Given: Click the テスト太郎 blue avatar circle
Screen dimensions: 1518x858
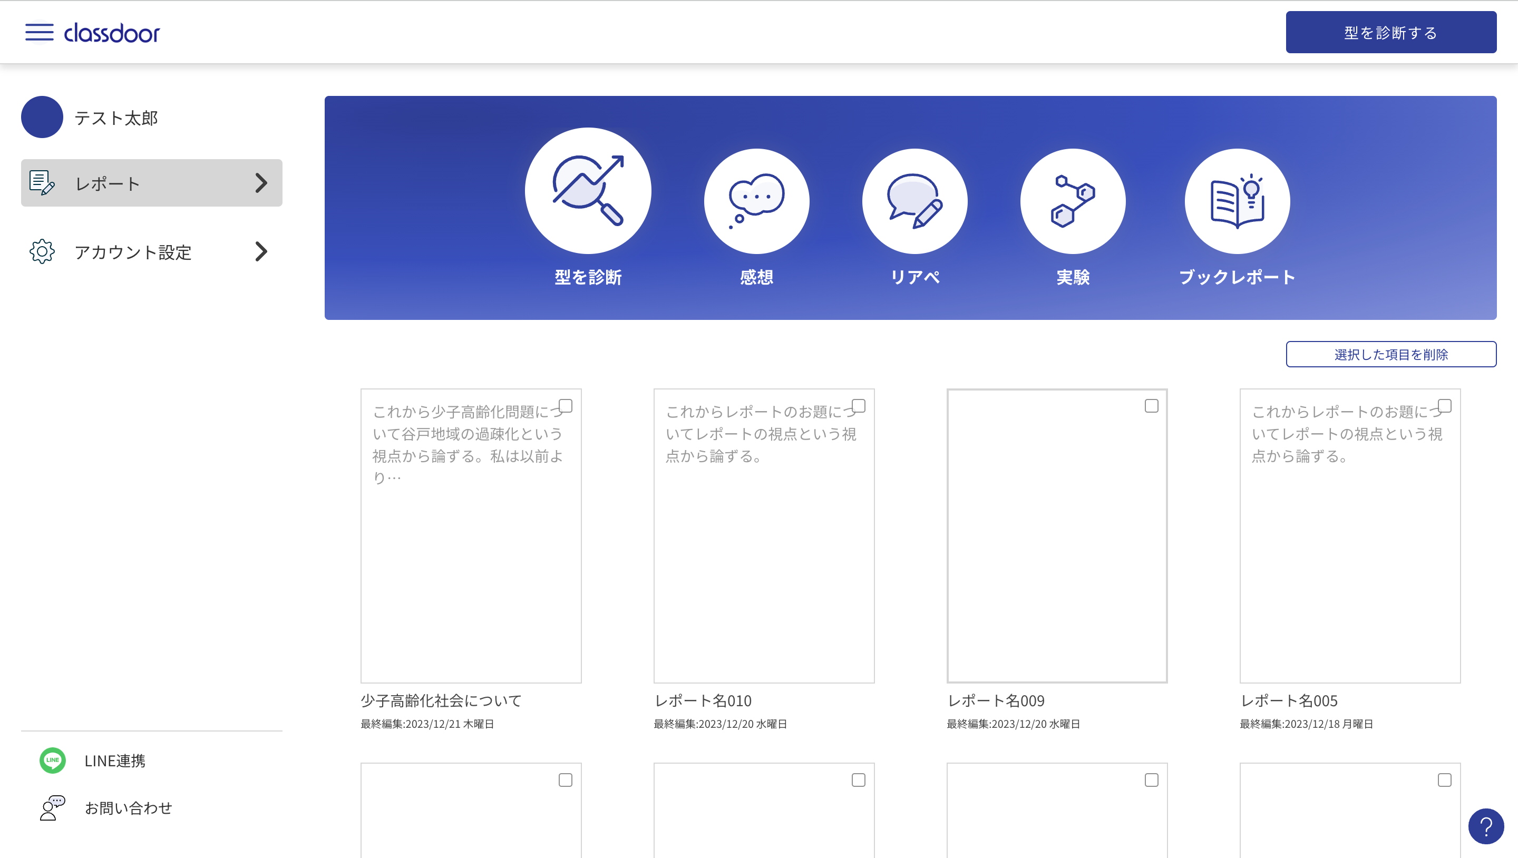Looking at the screenshot, I should [x=42, y=118].
